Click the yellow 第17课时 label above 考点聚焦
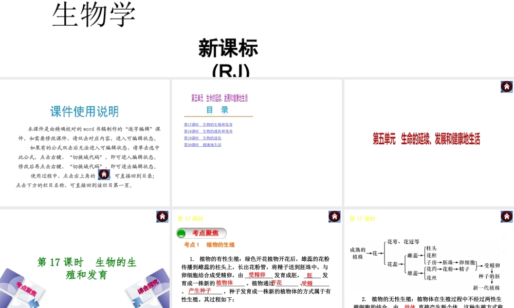The image size is (514, 308). 190,219
